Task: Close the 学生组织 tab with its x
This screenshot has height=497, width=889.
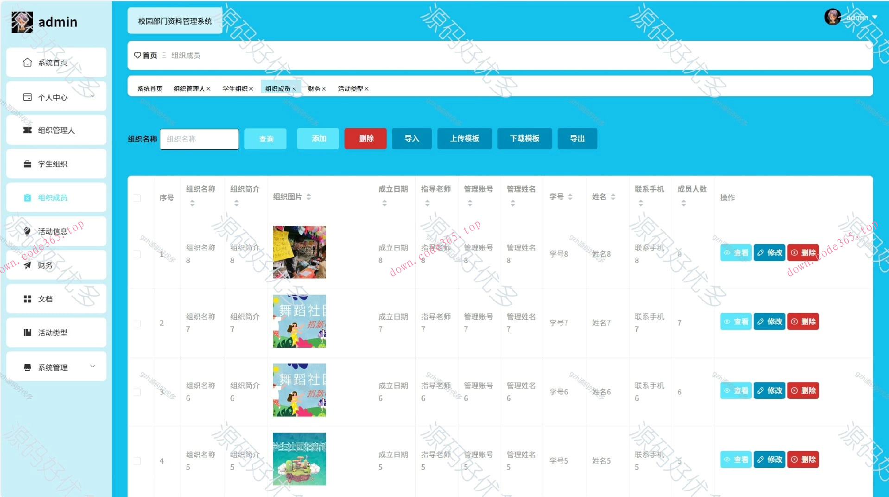Action: pos(251,89)
